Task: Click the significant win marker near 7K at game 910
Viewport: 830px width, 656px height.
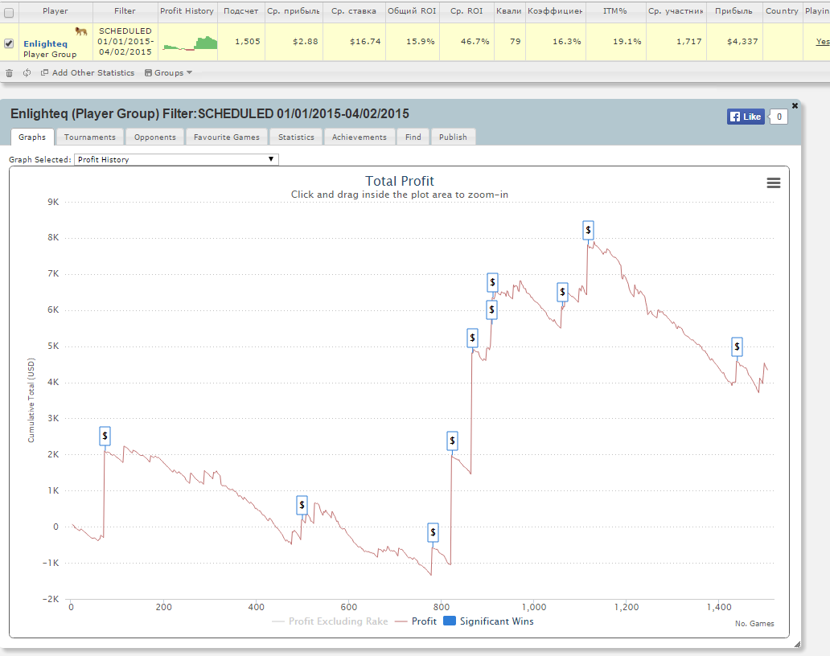Action: click(x=492, y=282)
